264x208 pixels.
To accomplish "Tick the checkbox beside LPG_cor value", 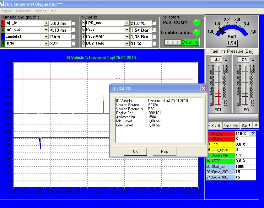I will 154,23.
